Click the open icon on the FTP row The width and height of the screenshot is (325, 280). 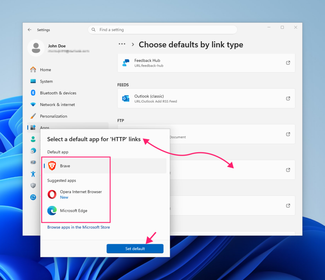pyautogui.click(x=288, y=134)
